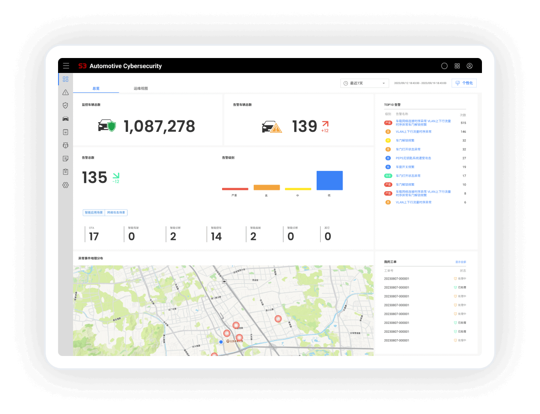Open the PEPS无钥匙系统遭受攻击 alert link
Screen dimensions: 540x414
(413, 158)
